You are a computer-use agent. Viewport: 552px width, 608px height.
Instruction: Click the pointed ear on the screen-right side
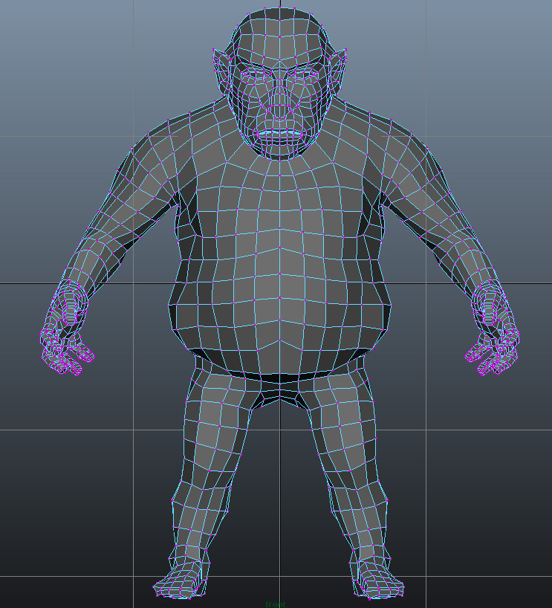pos(337,72)
